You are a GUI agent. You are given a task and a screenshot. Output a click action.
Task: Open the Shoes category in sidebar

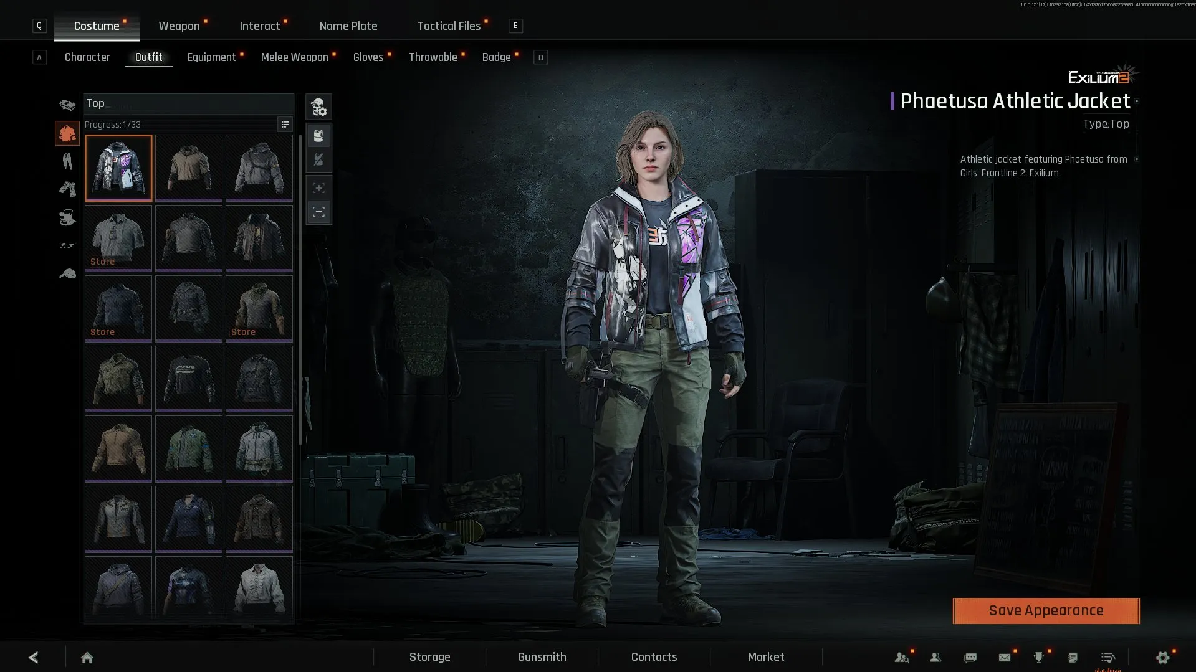(x=67, y=189)
